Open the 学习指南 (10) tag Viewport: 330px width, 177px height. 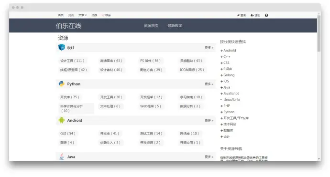coord(191,97)
